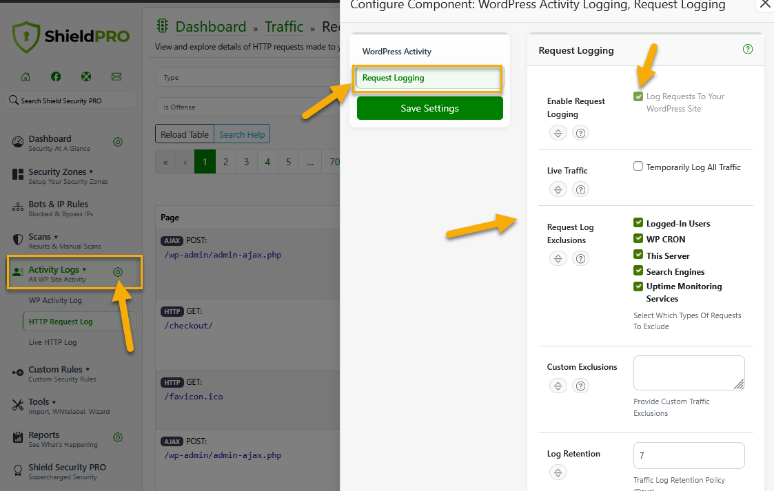Click the move icon under Live Traffic

(x=558, y=189)
